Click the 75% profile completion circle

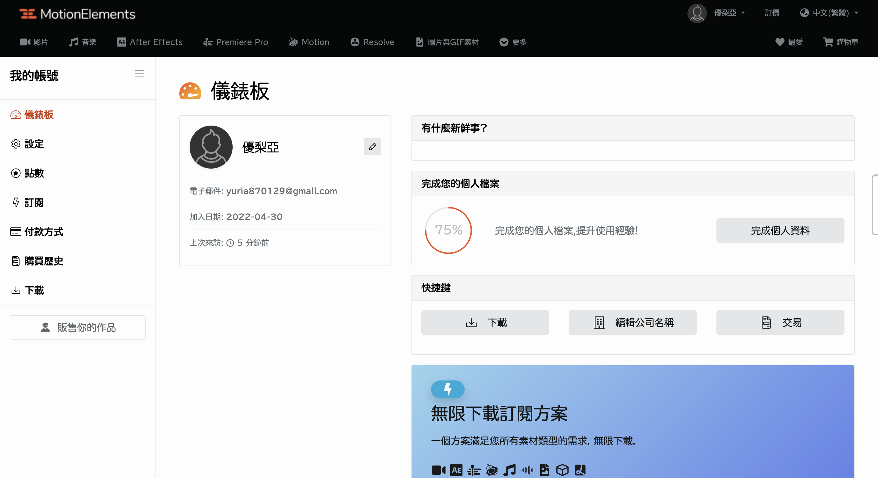448,230
